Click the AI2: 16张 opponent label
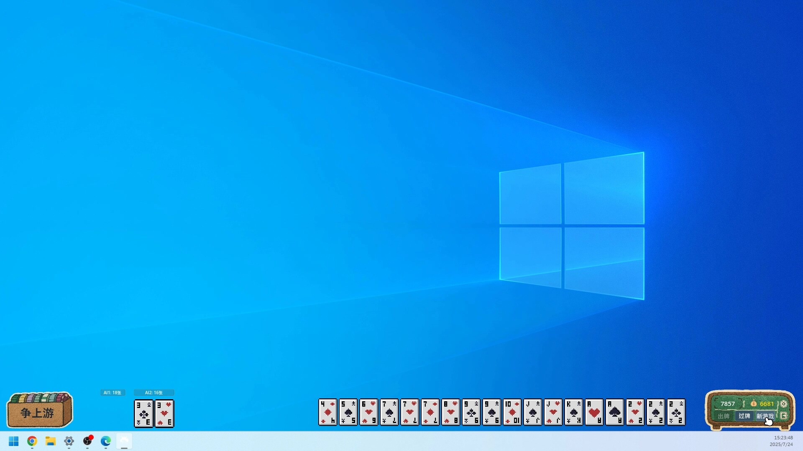Screen dimensions: 803x451 (x=154, y=393)
